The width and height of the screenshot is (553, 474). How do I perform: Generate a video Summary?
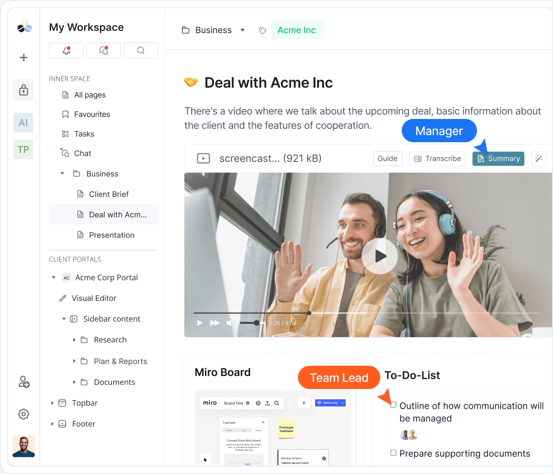(x=498, y=159)
